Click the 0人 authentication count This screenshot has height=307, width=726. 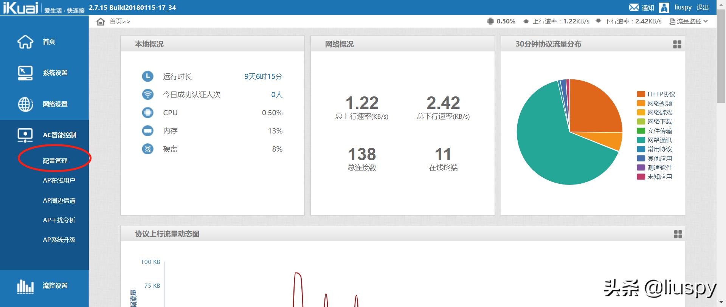click(x=277, y=95)
